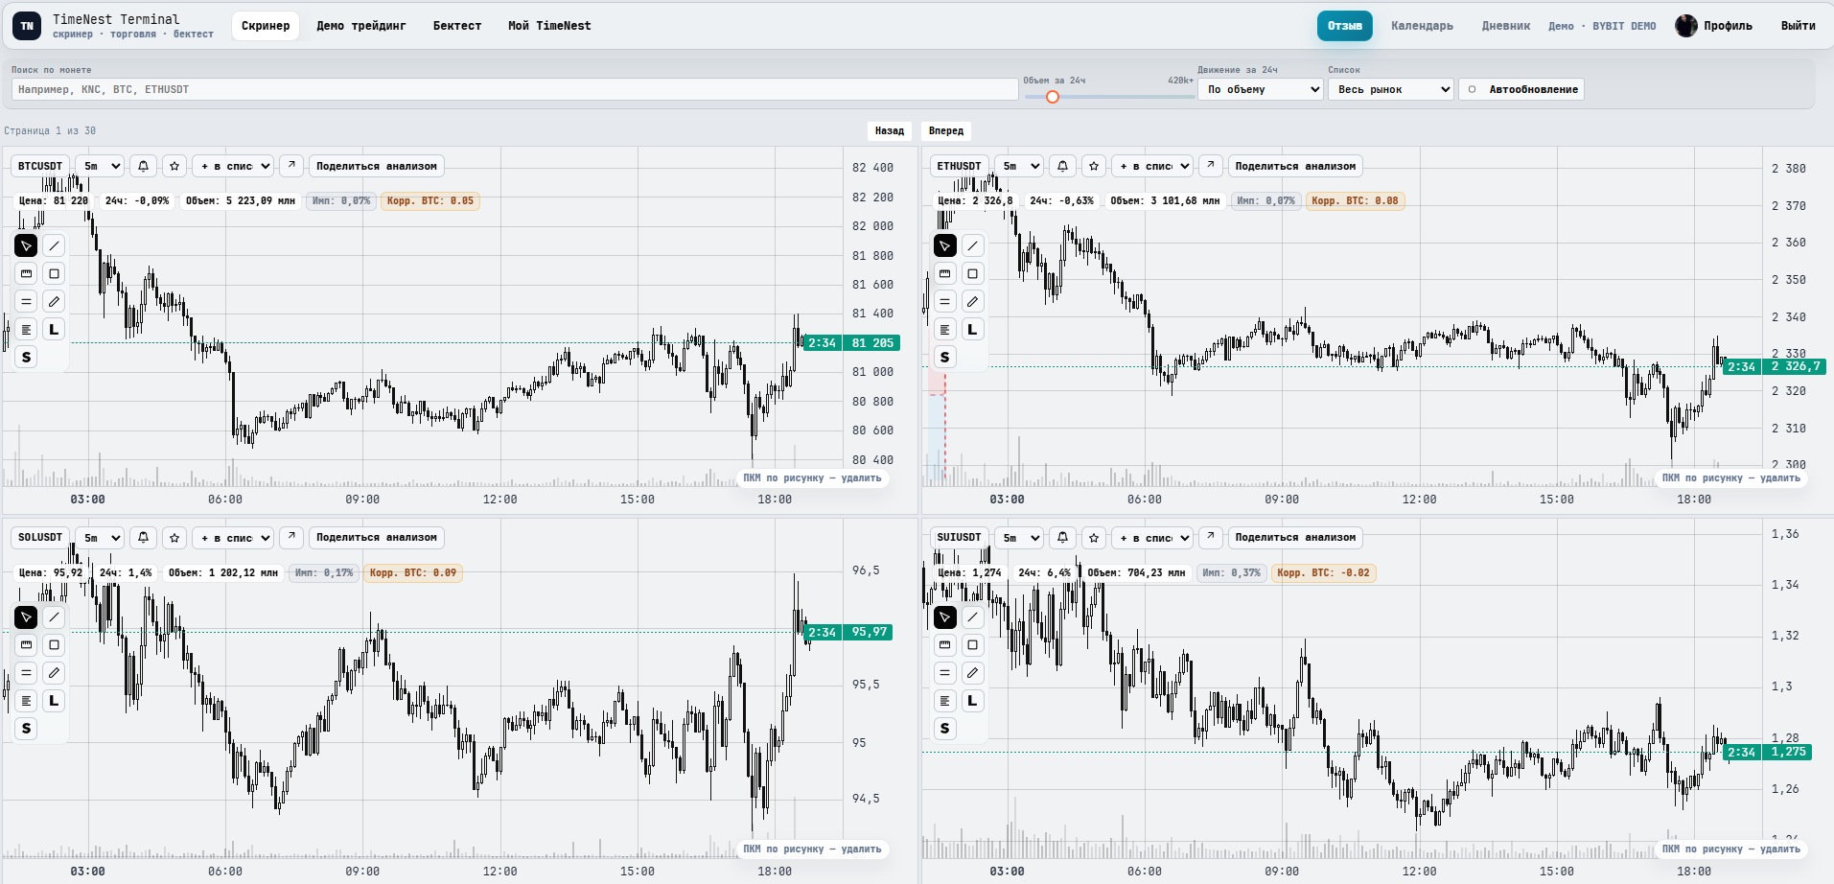The image size is (1834, 884).
Task: Select horizontal parallel lines tool on SUIUSDT chart
Action: pyautogui.click(x=944, y=673)
